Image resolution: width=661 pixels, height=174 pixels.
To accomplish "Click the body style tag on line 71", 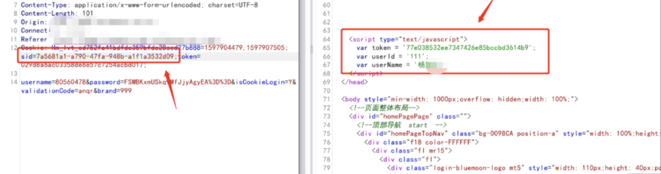I will coord(459,99).
